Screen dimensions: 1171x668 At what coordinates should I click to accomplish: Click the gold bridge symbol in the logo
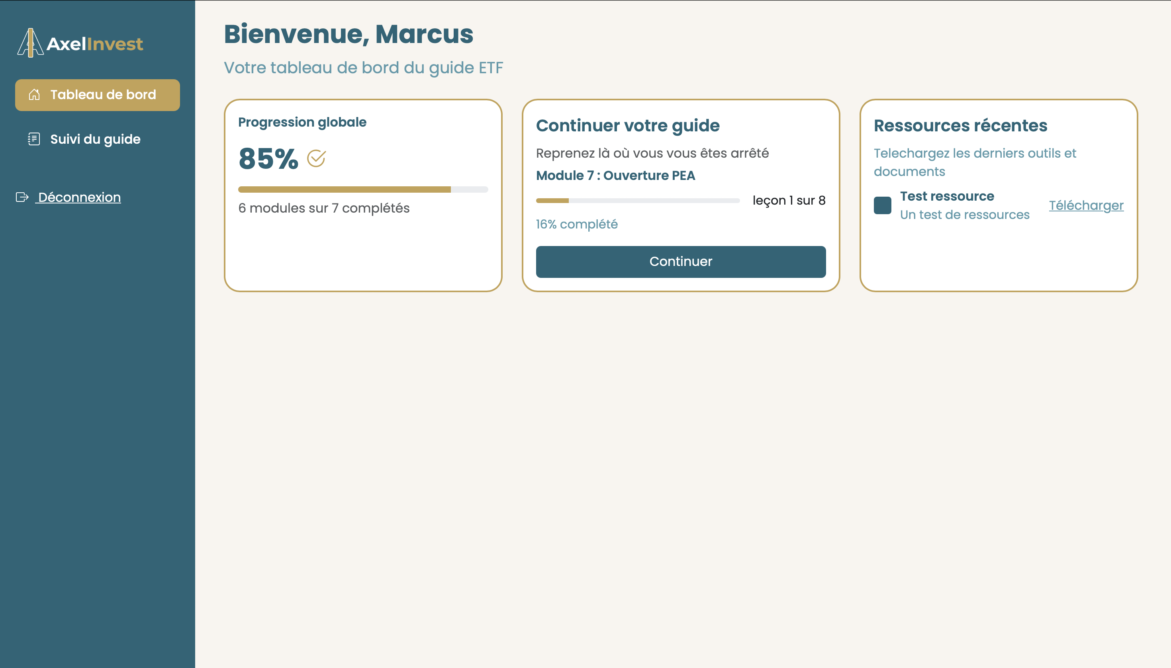point(30,43)
